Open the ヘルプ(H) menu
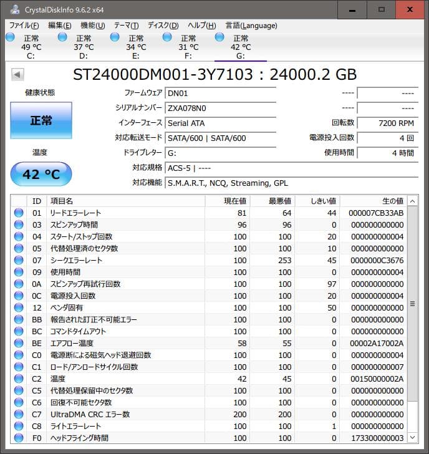The width and height of the screenshot is (429, 454). coord(202,26)
